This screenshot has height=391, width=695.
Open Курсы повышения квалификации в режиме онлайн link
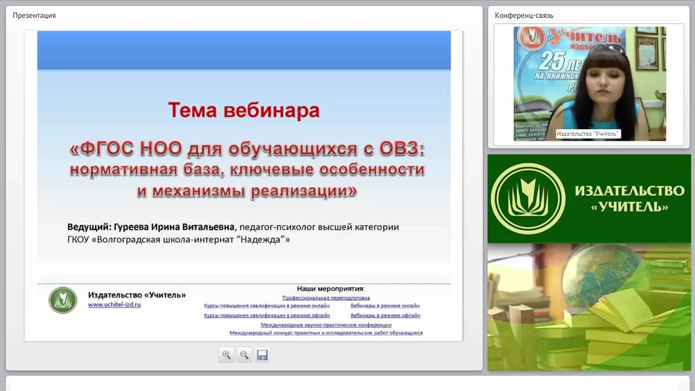point(267,306)
